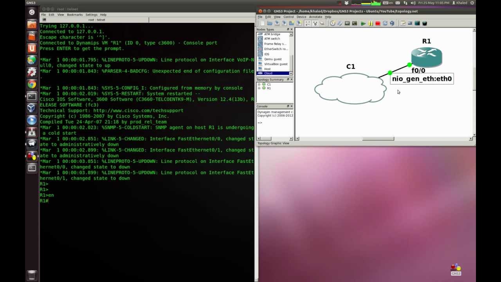Click the Show interface labels toolbar icon

[x=308, y=23]
